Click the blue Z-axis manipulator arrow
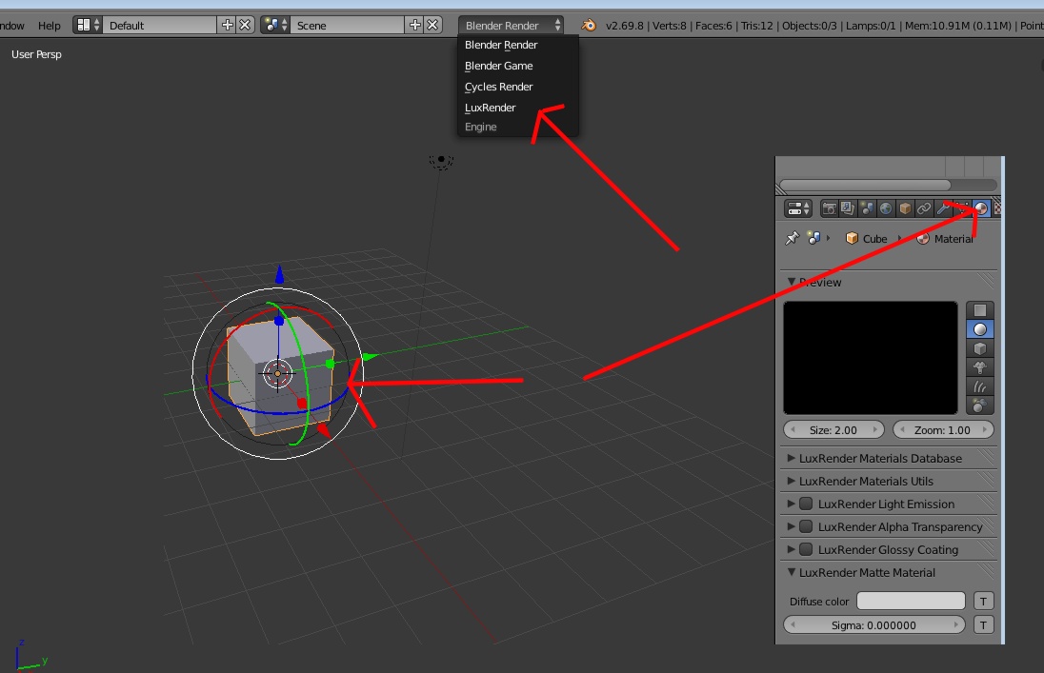The width and height of the screenshot is (1044, 673). 280,273
